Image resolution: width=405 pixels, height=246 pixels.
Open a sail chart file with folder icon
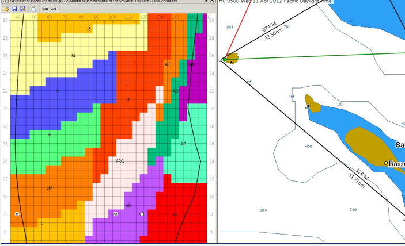[x=6, y=9]
